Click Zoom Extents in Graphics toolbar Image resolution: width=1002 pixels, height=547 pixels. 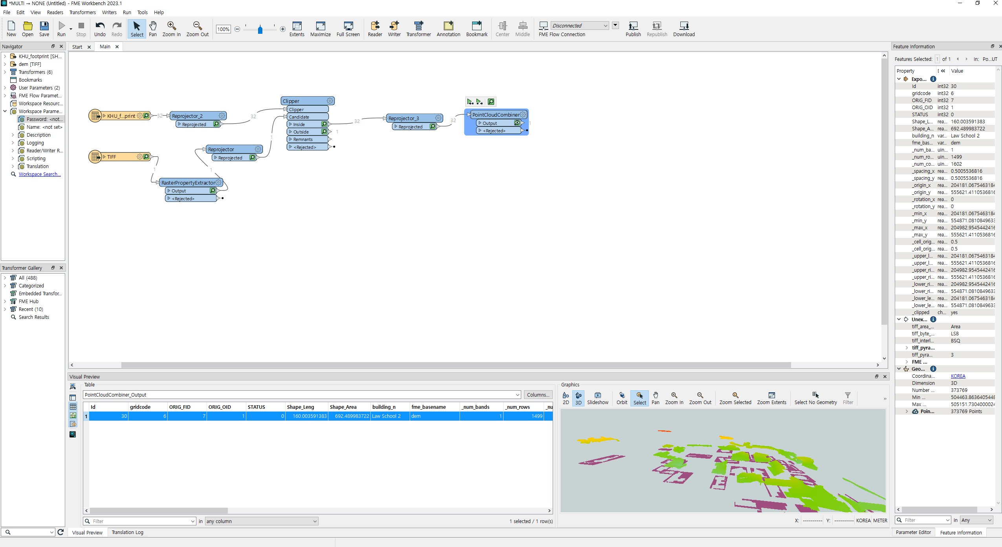pos(771,398)
